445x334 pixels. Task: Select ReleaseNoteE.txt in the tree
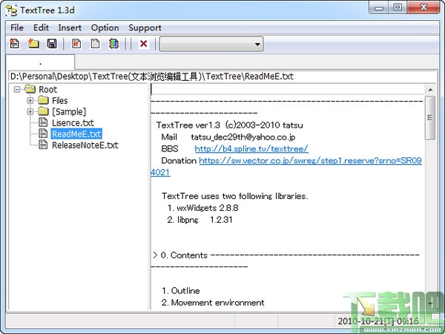pos(85,145)
